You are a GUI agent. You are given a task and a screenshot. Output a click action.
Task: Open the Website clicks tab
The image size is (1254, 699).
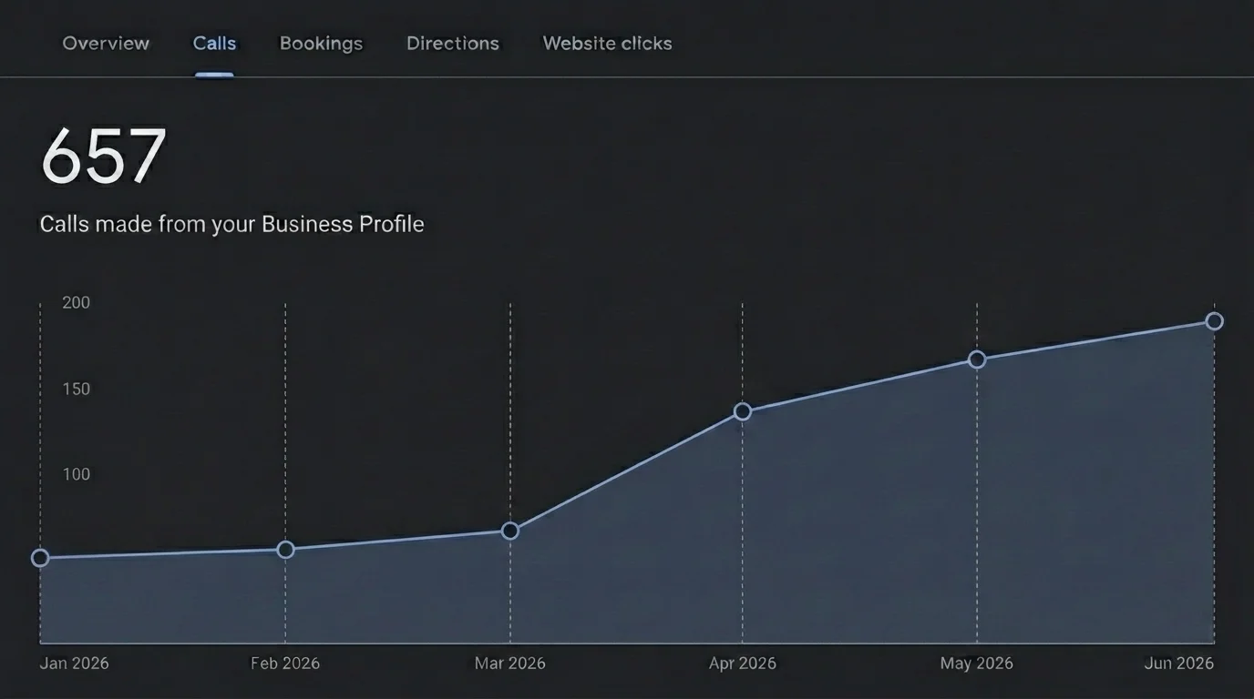(x=607, y=43)
